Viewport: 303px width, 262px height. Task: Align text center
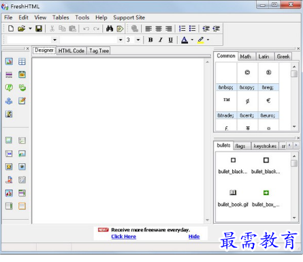point(159,29)
